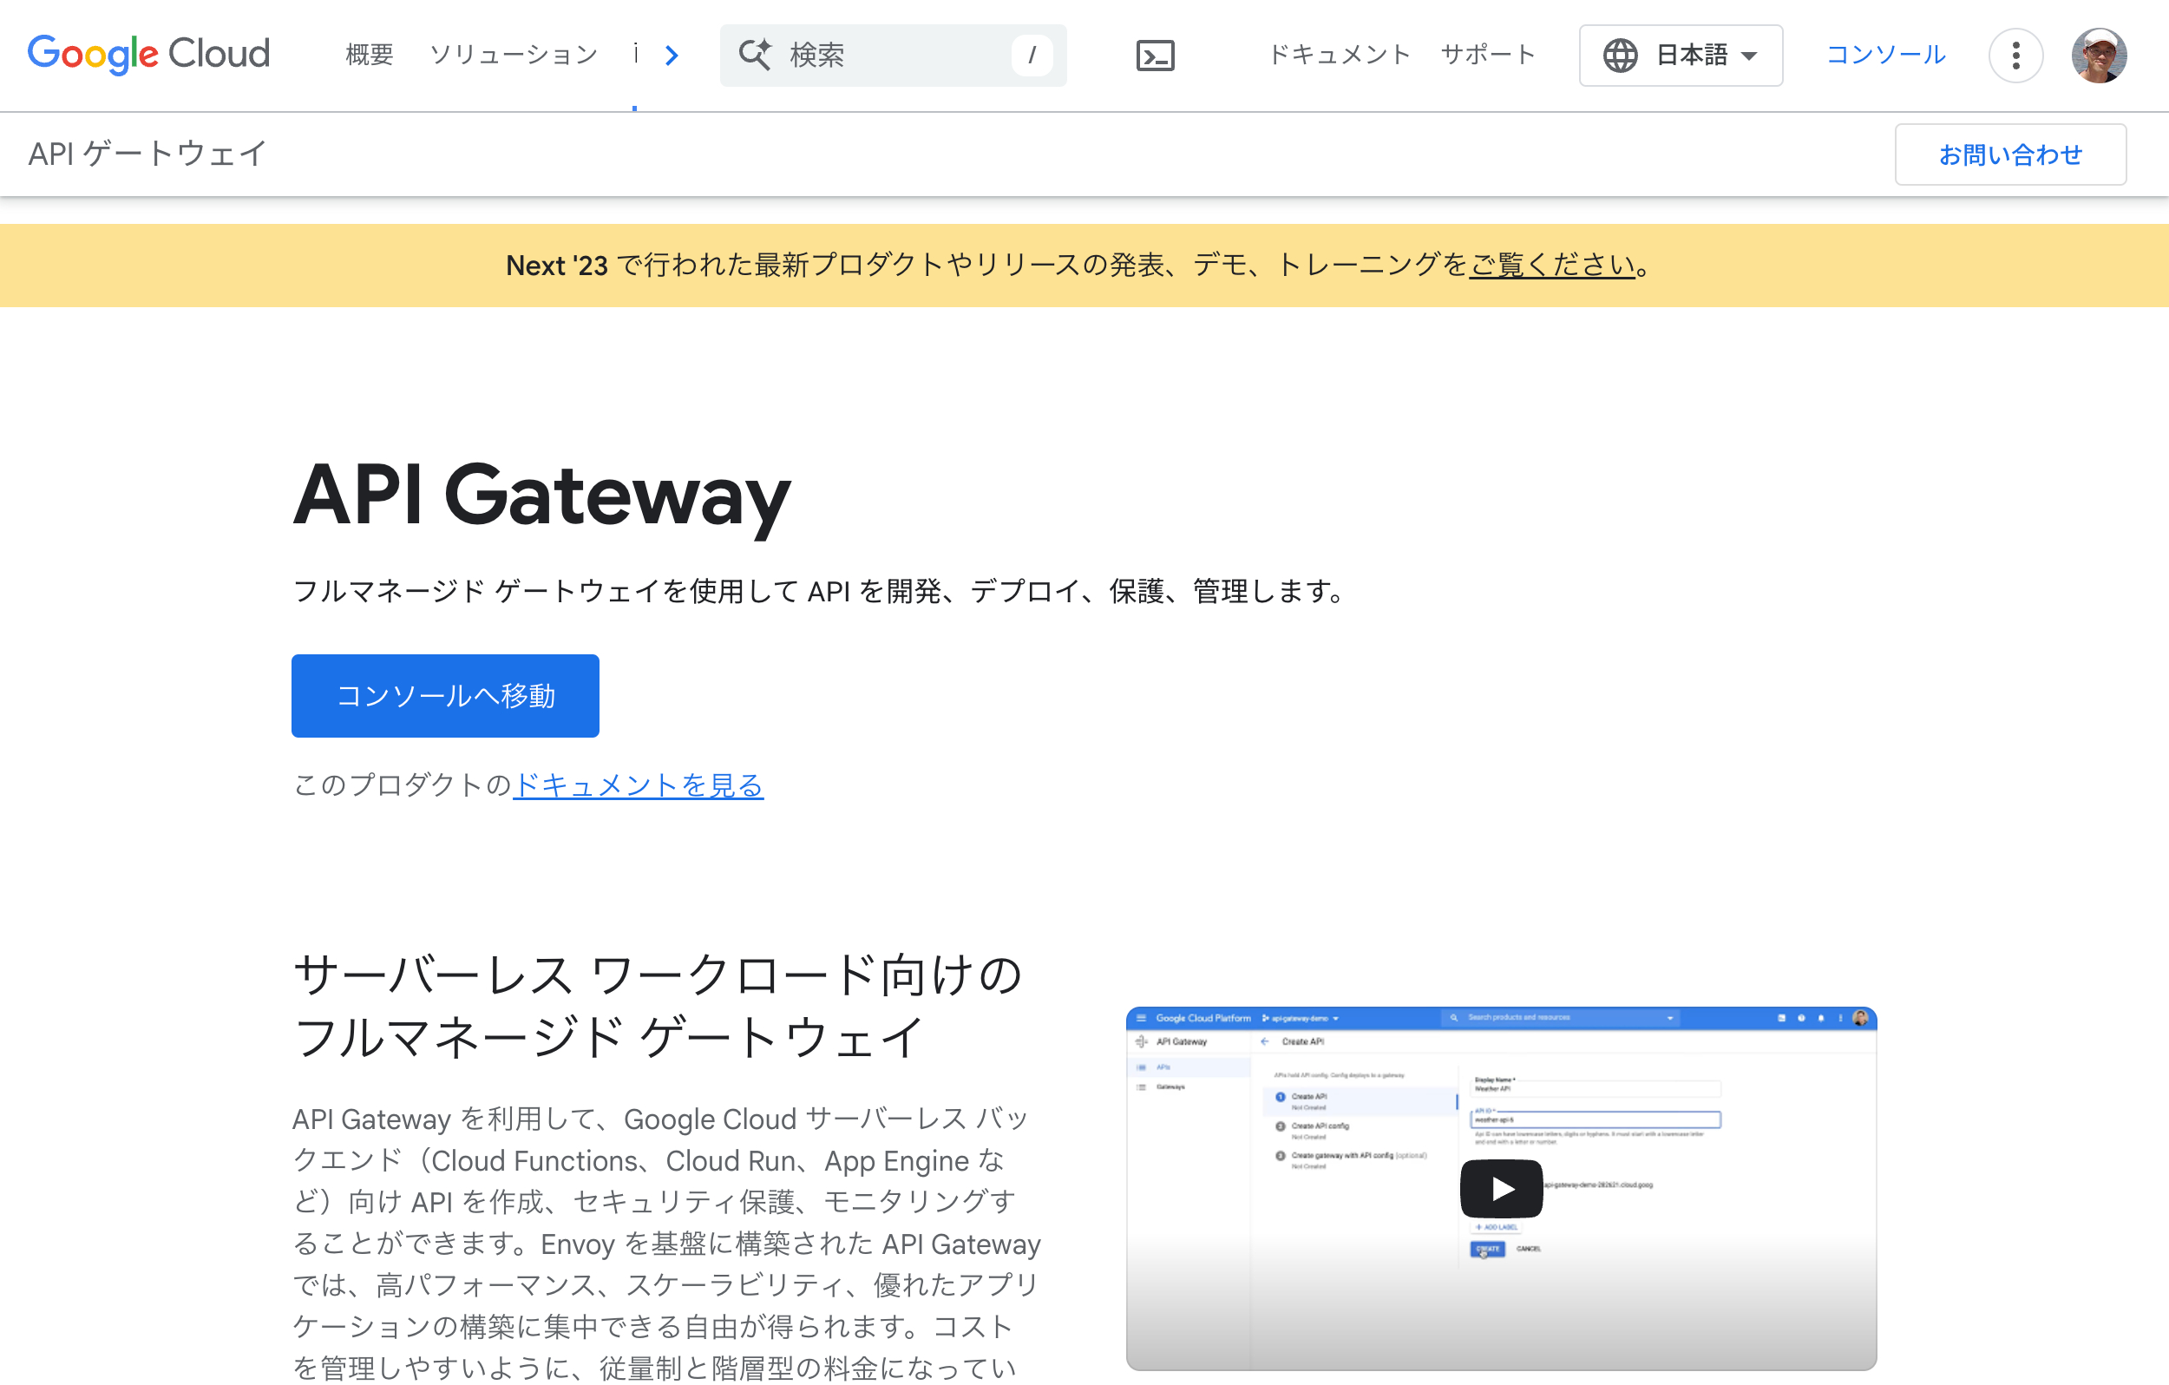This screenshot has width=2169, height=1385.
Task: Click the slash shortcut badge in search
Action: pos(1032,56)
